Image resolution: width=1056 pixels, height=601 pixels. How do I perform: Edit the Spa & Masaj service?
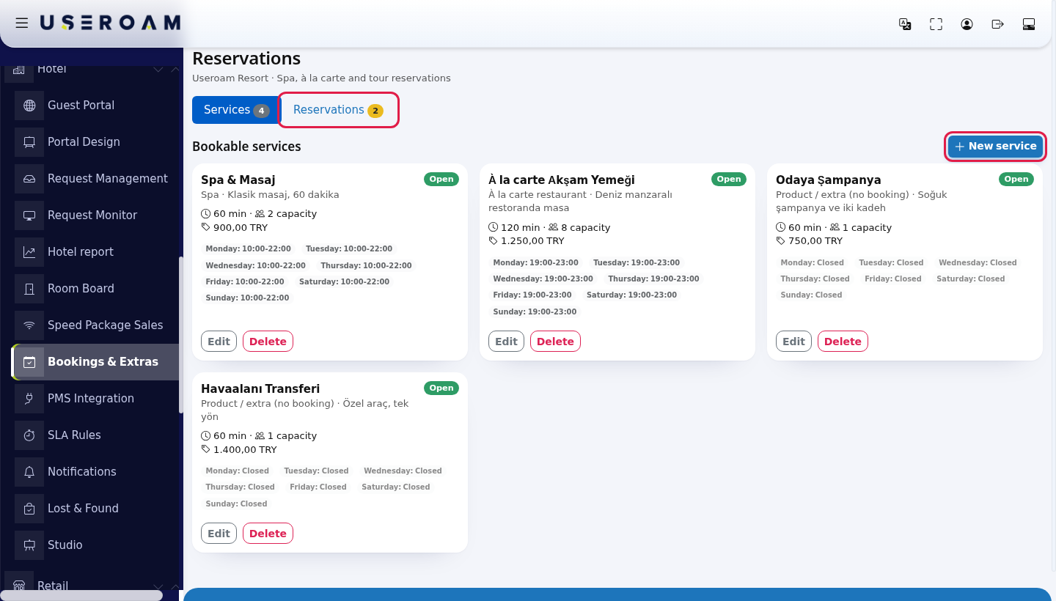click(x=219, y=342)
